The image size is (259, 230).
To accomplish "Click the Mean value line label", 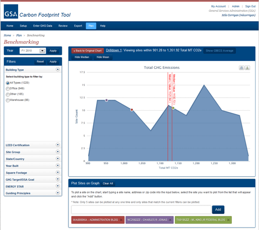I will [170, 88].
